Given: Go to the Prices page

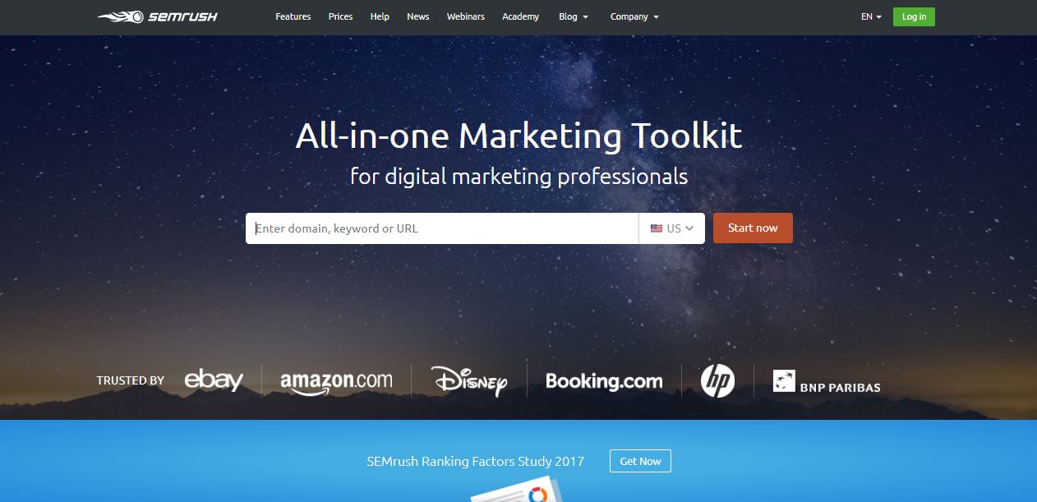Looking at the screenshot, I should tap(341, 16).
